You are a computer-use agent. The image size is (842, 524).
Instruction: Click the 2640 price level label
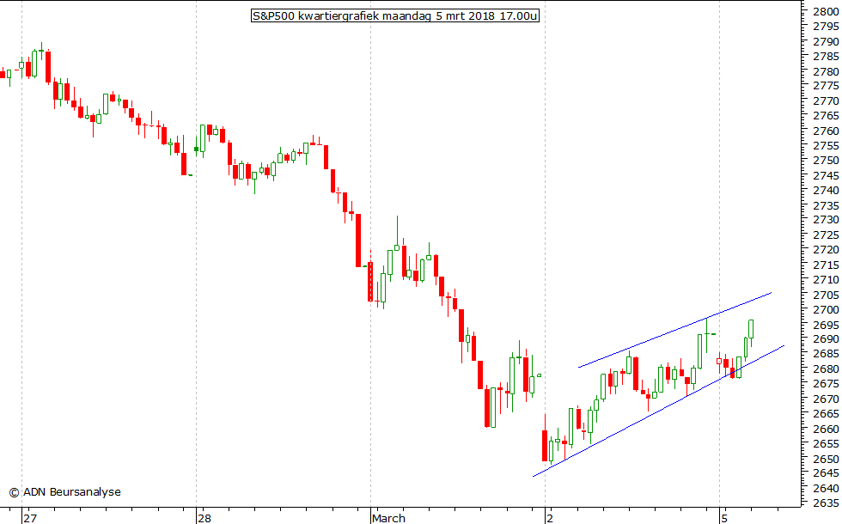click(826, 488)
